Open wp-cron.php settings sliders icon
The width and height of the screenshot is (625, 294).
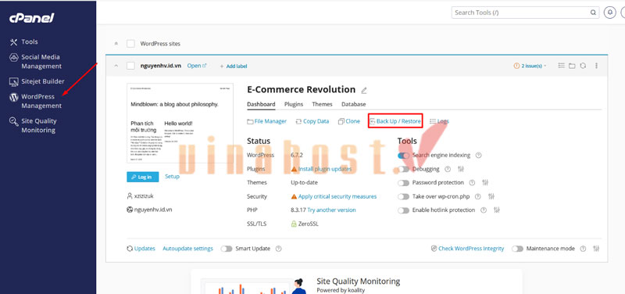pyautogui.click(x=491, y=197)
